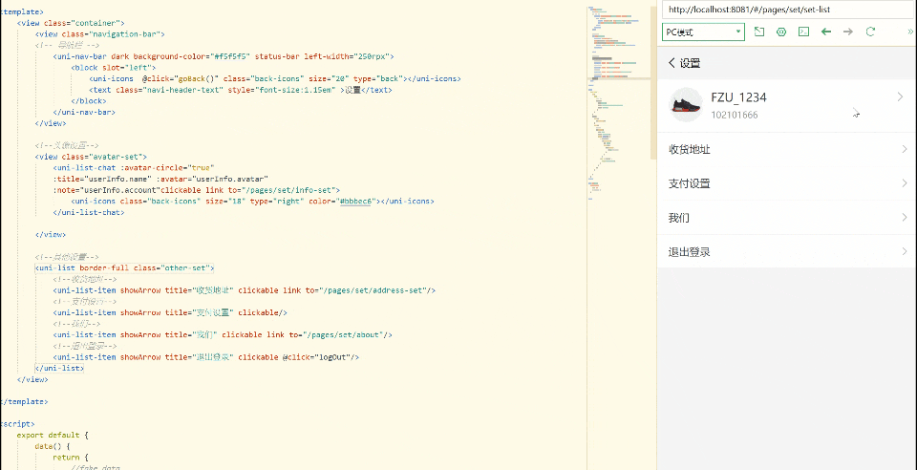Click 退出登录 to log out
Viewport: 917px width, 470px height.
pos(787,252)
